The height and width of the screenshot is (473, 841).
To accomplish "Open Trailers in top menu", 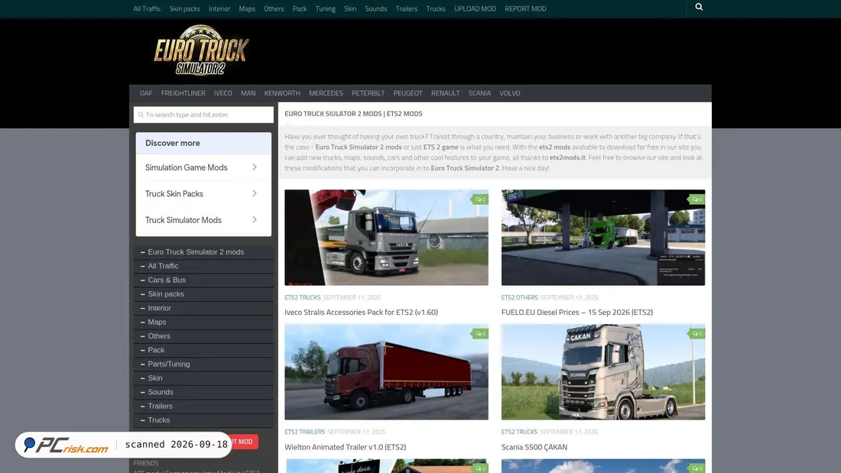I will pos(406,8).
